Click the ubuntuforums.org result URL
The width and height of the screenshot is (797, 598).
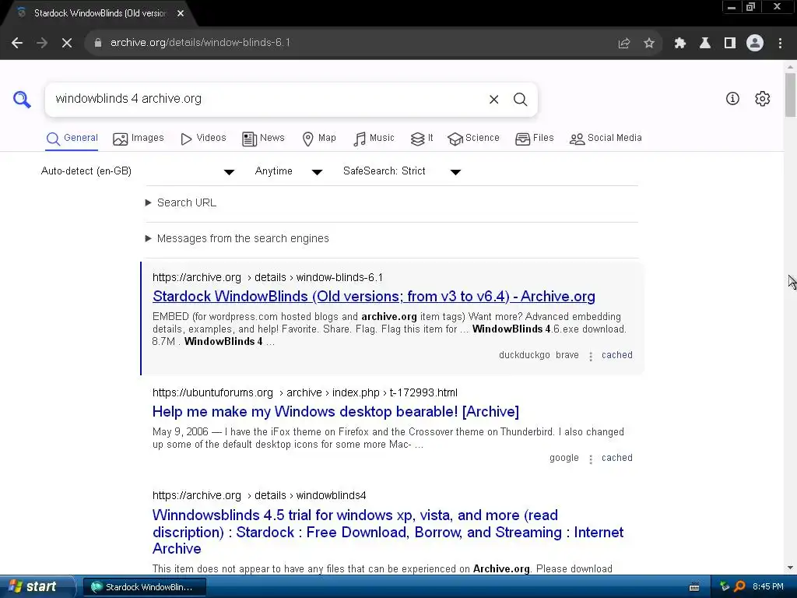305,393
